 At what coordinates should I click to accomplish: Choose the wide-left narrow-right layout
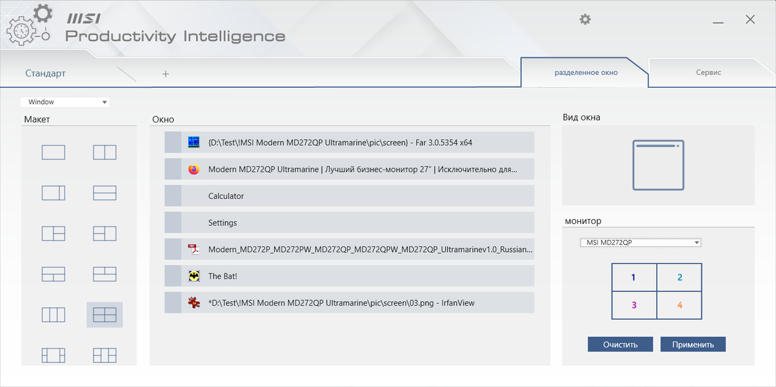click(x=54, y=193)
